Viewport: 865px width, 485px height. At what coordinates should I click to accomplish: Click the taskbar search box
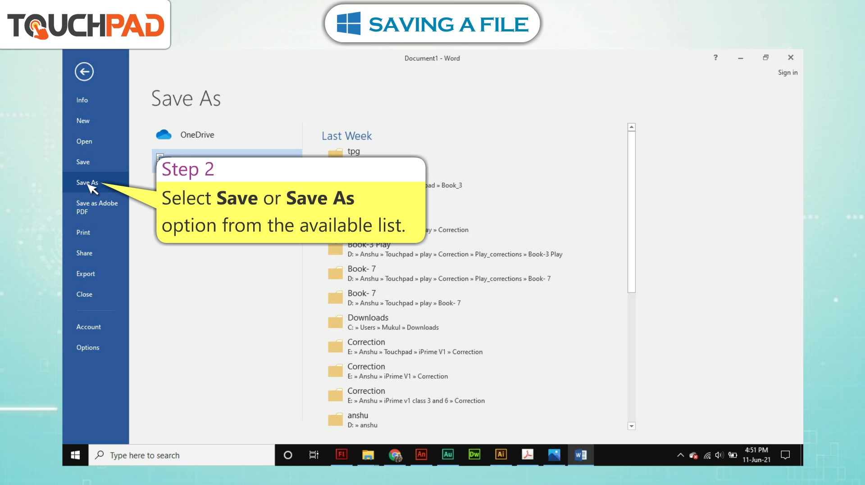(182, 455)
